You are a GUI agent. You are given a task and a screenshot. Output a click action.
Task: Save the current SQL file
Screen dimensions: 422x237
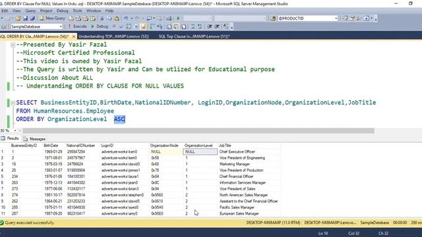pyautogui.click(x=25, y=18)
